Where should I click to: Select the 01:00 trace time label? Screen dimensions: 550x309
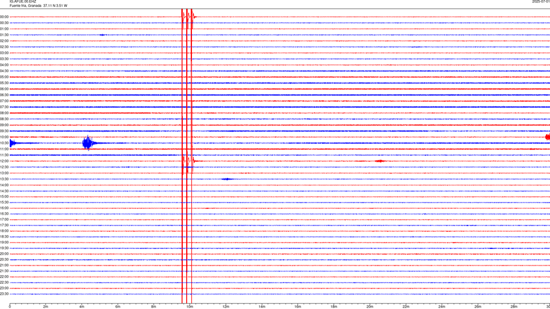point(4,29)
